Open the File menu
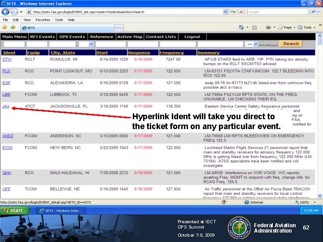 click(5, 20)
